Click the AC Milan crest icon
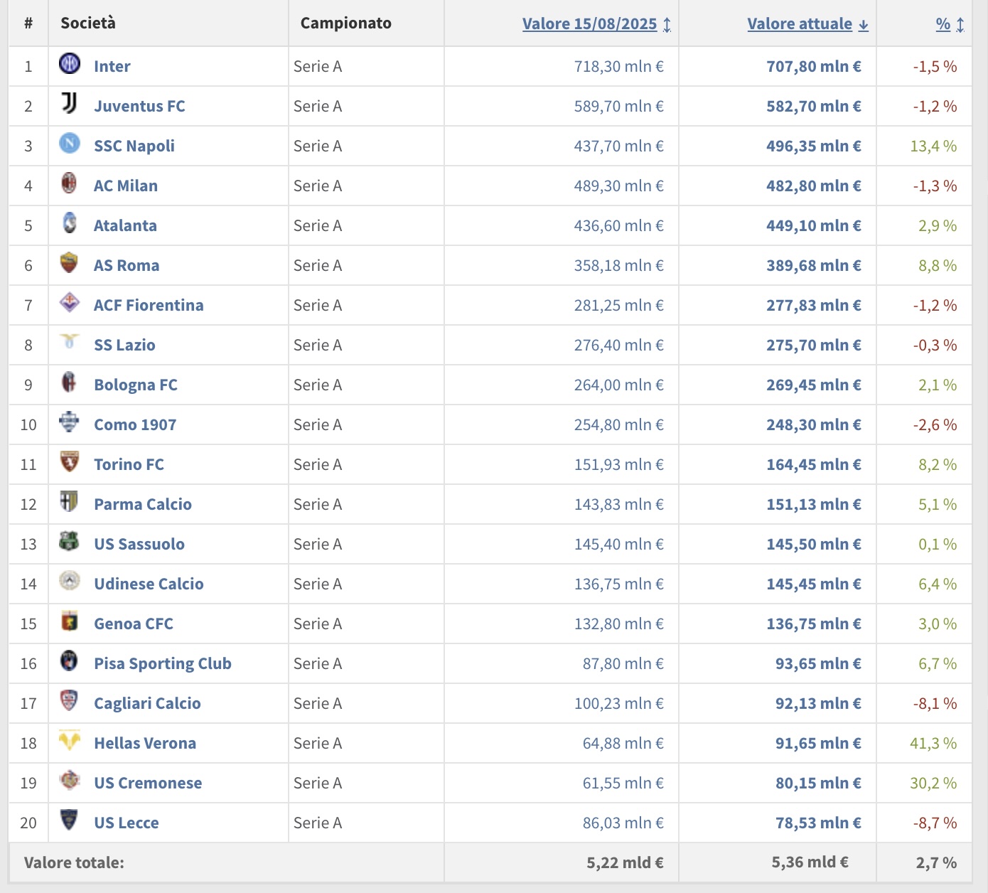Viewport: 988px width, 893px height. click(69, 183)
